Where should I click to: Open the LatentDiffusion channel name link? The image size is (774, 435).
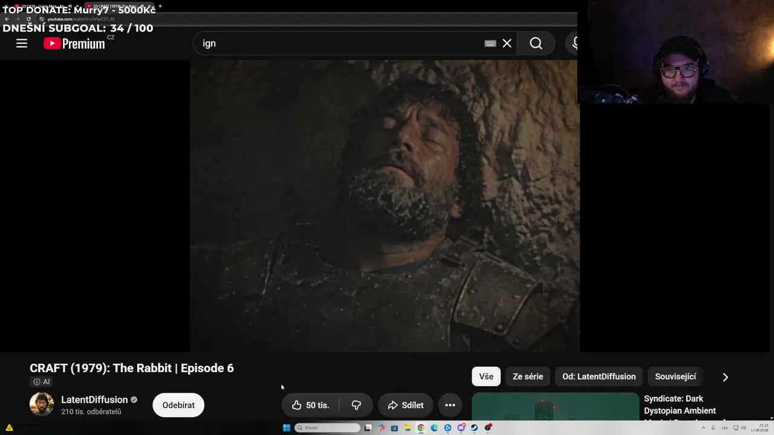94,400
